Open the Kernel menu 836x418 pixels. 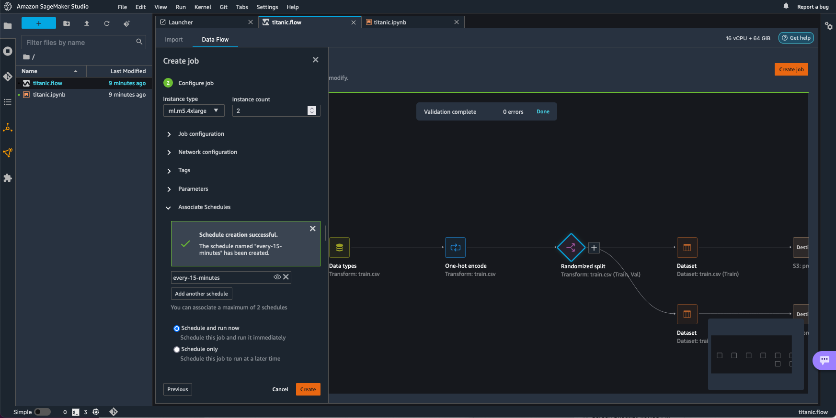[x=203, y=7]
